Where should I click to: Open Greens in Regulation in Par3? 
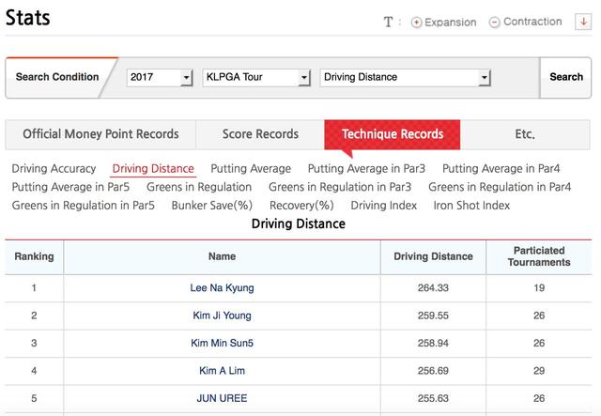(x=340, y=187)
